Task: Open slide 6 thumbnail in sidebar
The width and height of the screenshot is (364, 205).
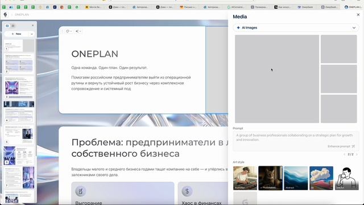Action: (x=19, y=155)
